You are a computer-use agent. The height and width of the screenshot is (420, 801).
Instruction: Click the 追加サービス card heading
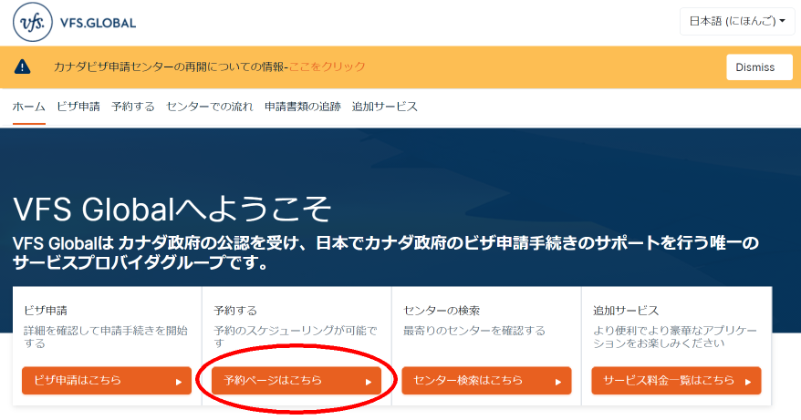pyautogui.click(x=626, y=311)
